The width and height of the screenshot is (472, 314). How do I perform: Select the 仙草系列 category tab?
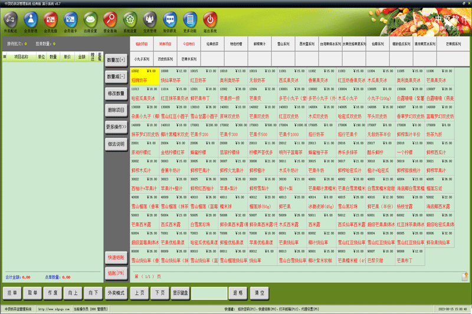tap(378, 44)
